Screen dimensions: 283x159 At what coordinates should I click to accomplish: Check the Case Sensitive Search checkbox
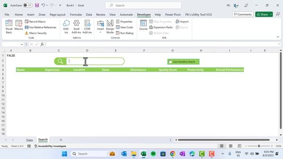click(x=170, y=62)
